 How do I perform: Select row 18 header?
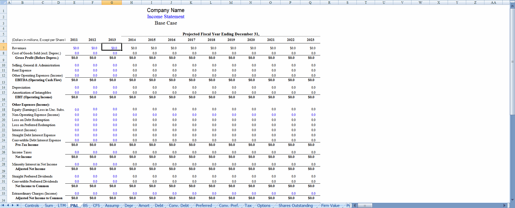tap(3, 110)
